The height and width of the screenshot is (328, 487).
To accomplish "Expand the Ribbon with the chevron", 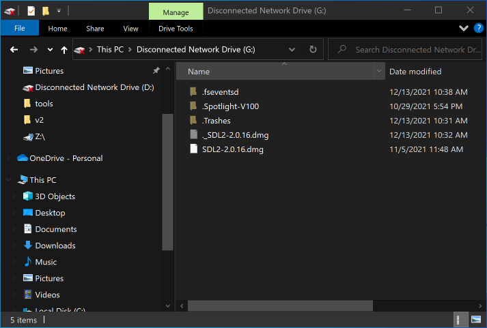I will pos(464,28).
